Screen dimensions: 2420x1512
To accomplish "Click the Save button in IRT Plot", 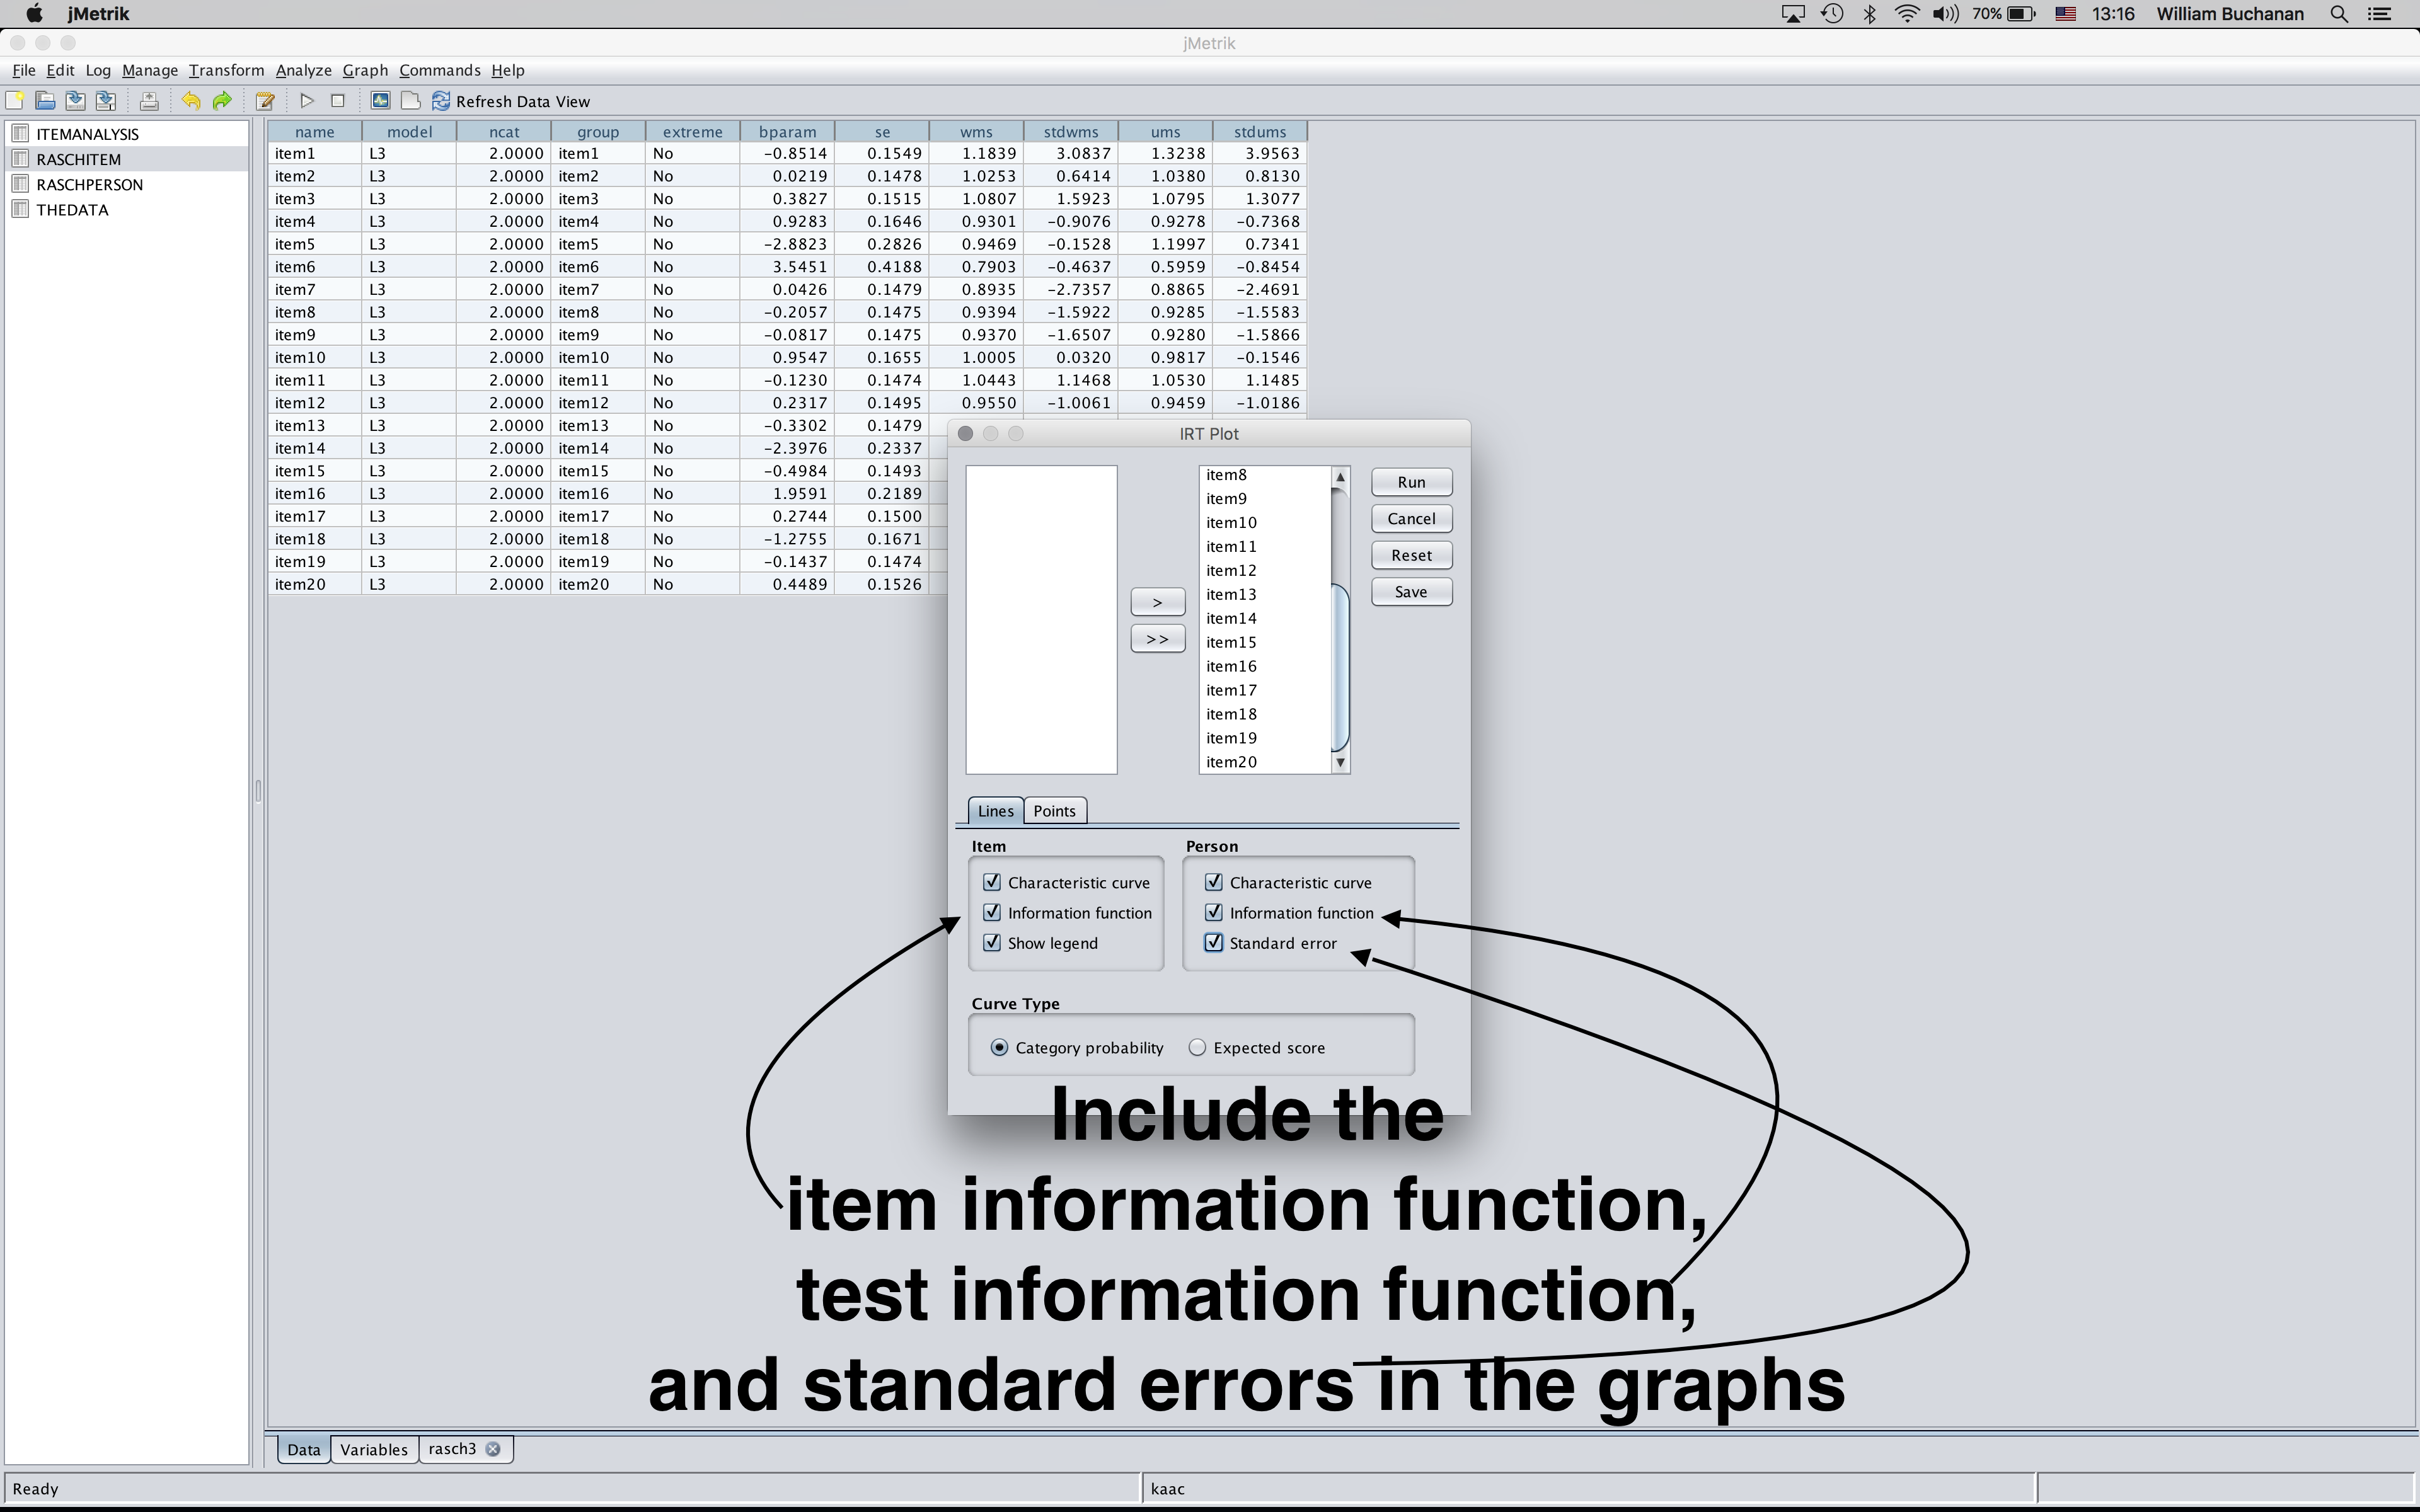I will click(1412, 592).
